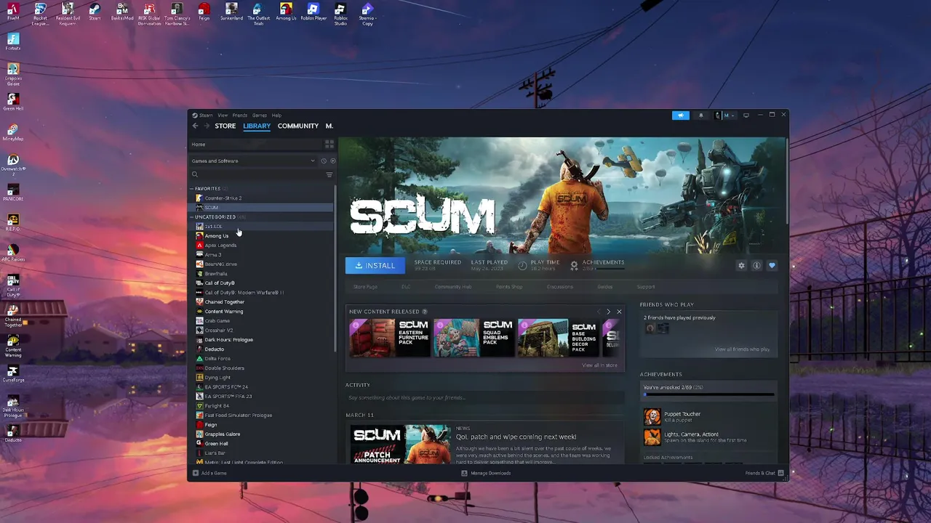The height and width of the screenshot is (523, 931).
Task: Open Squad Emblems Pack thumbnail
Action: (474, 338)
